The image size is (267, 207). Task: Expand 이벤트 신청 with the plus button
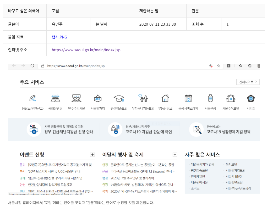92,155
